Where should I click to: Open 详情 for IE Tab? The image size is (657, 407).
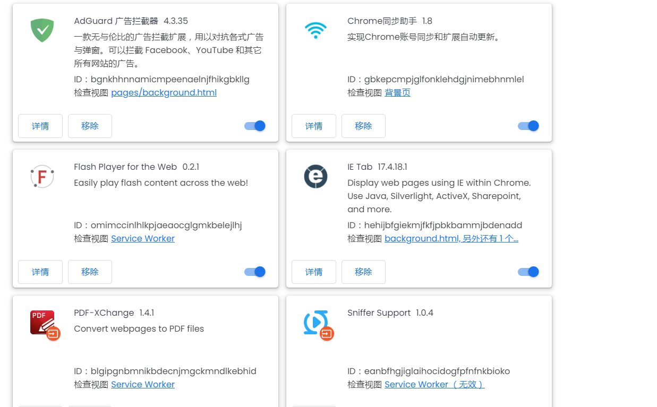point(314,272)
